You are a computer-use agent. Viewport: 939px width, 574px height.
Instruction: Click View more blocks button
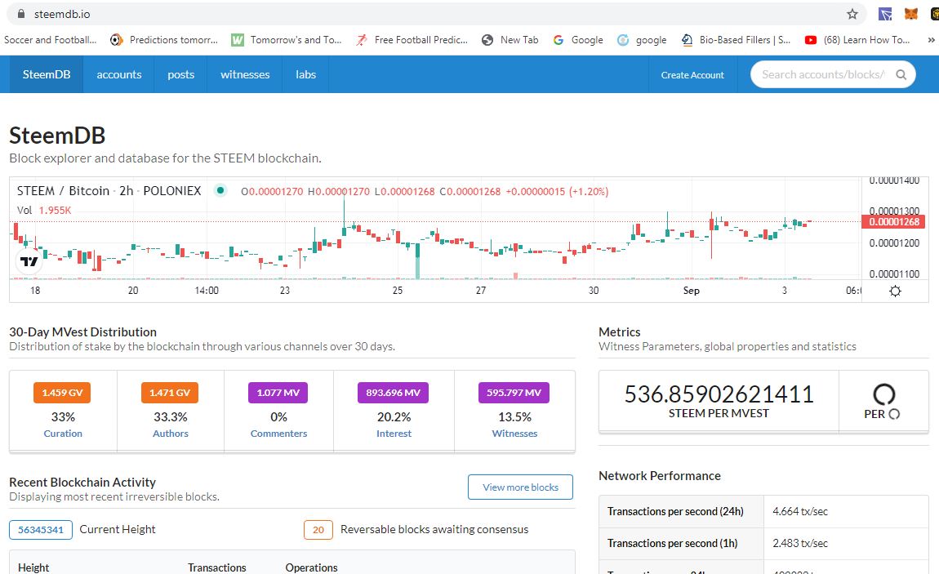coord(520,487)
